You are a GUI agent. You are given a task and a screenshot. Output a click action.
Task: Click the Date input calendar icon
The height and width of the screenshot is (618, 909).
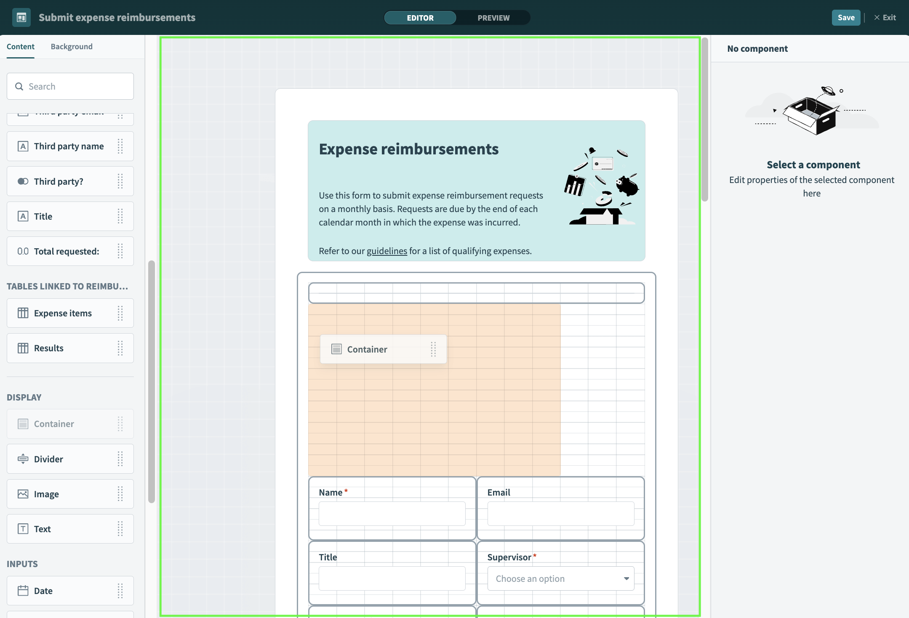pos(23,591)
